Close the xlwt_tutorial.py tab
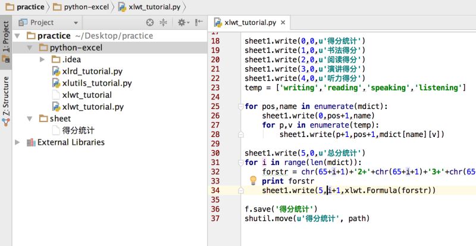476x246 pixels. pos(283,23)
